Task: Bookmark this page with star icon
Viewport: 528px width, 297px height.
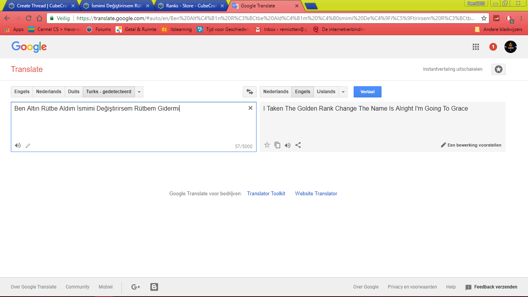Action: click(484, 18)
